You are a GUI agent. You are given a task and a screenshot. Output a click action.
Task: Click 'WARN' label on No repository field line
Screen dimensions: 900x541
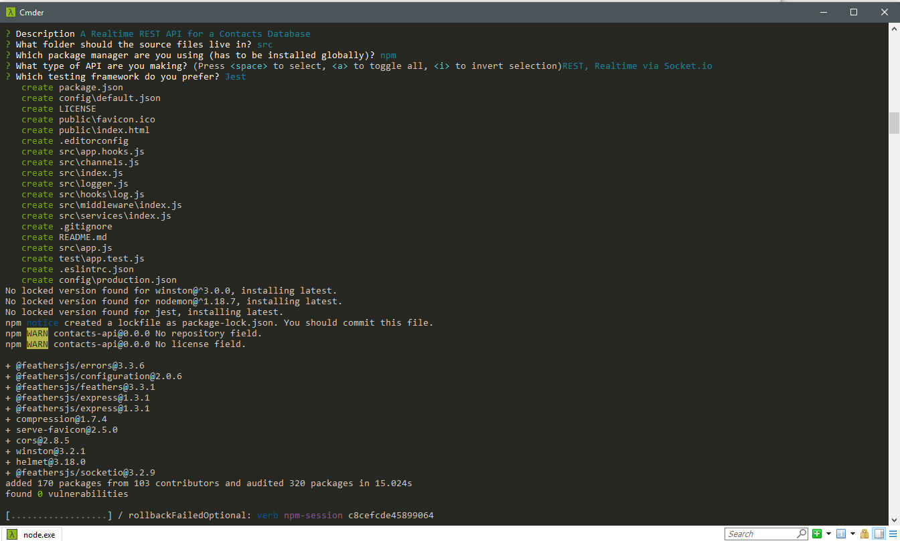tap(37, 334)
